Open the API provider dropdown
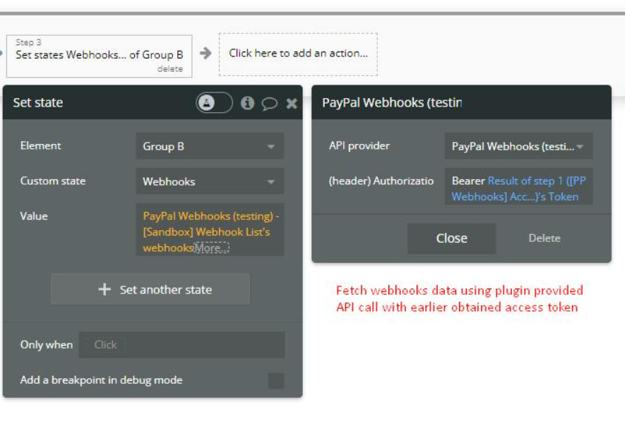 tap(518, 146)
